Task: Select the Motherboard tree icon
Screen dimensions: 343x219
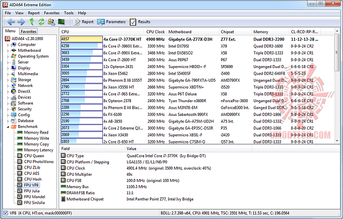Action: tap(14, 50)
